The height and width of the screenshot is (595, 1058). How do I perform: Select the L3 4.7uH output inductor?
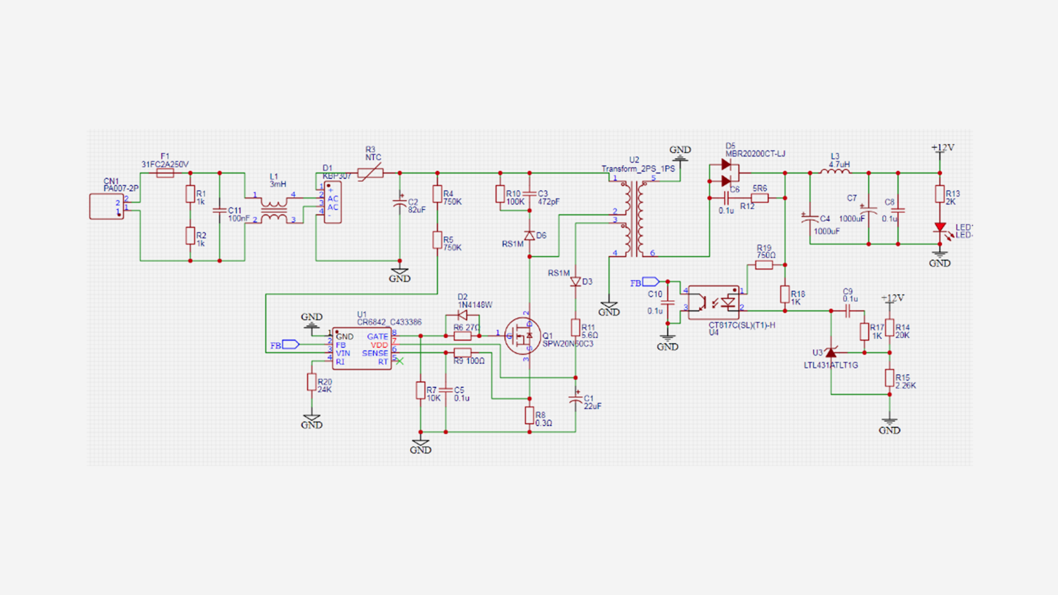835,172
